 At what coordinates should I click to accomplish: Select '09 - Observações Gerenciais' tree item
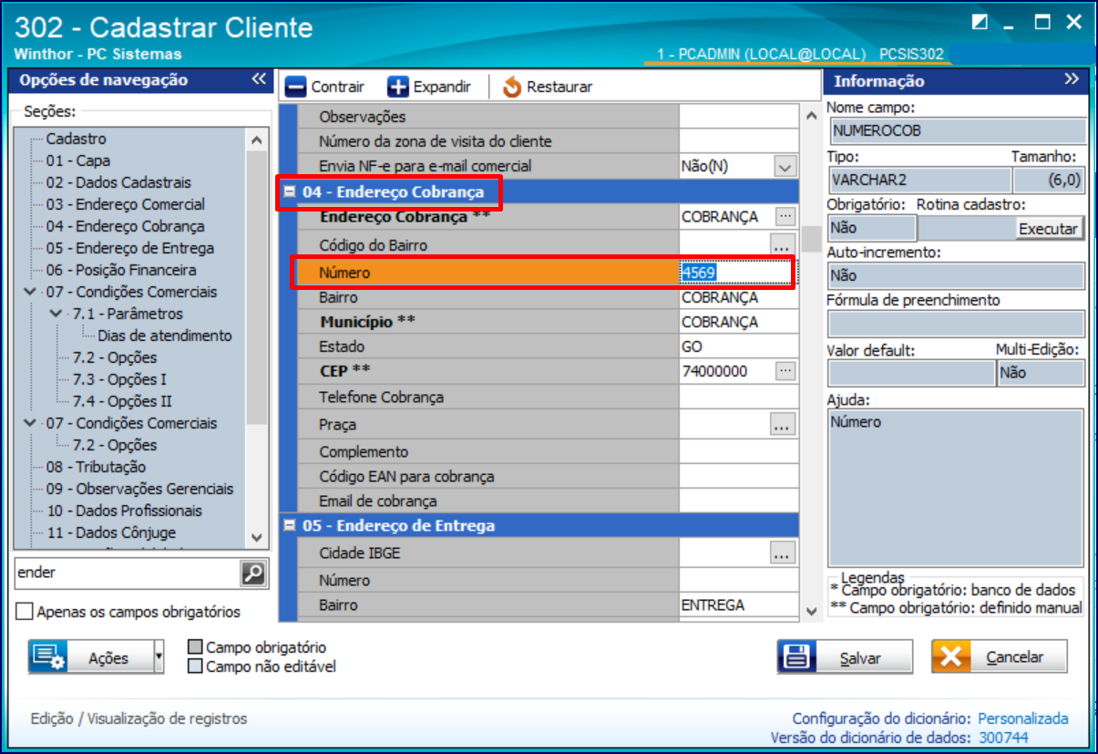pyautogui.click(x=139, y=489)
